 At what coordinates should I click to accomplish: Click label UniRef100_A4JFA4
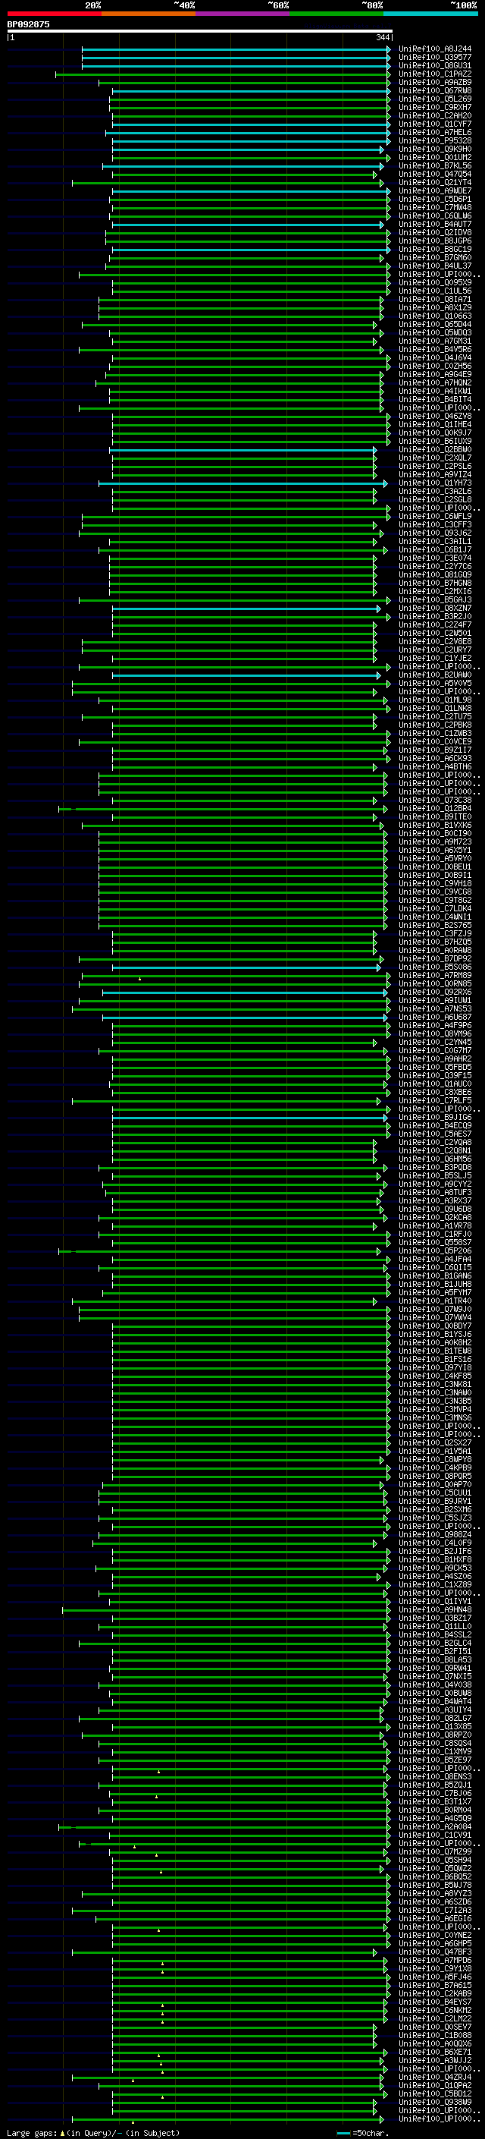(x=435, y=1260)
